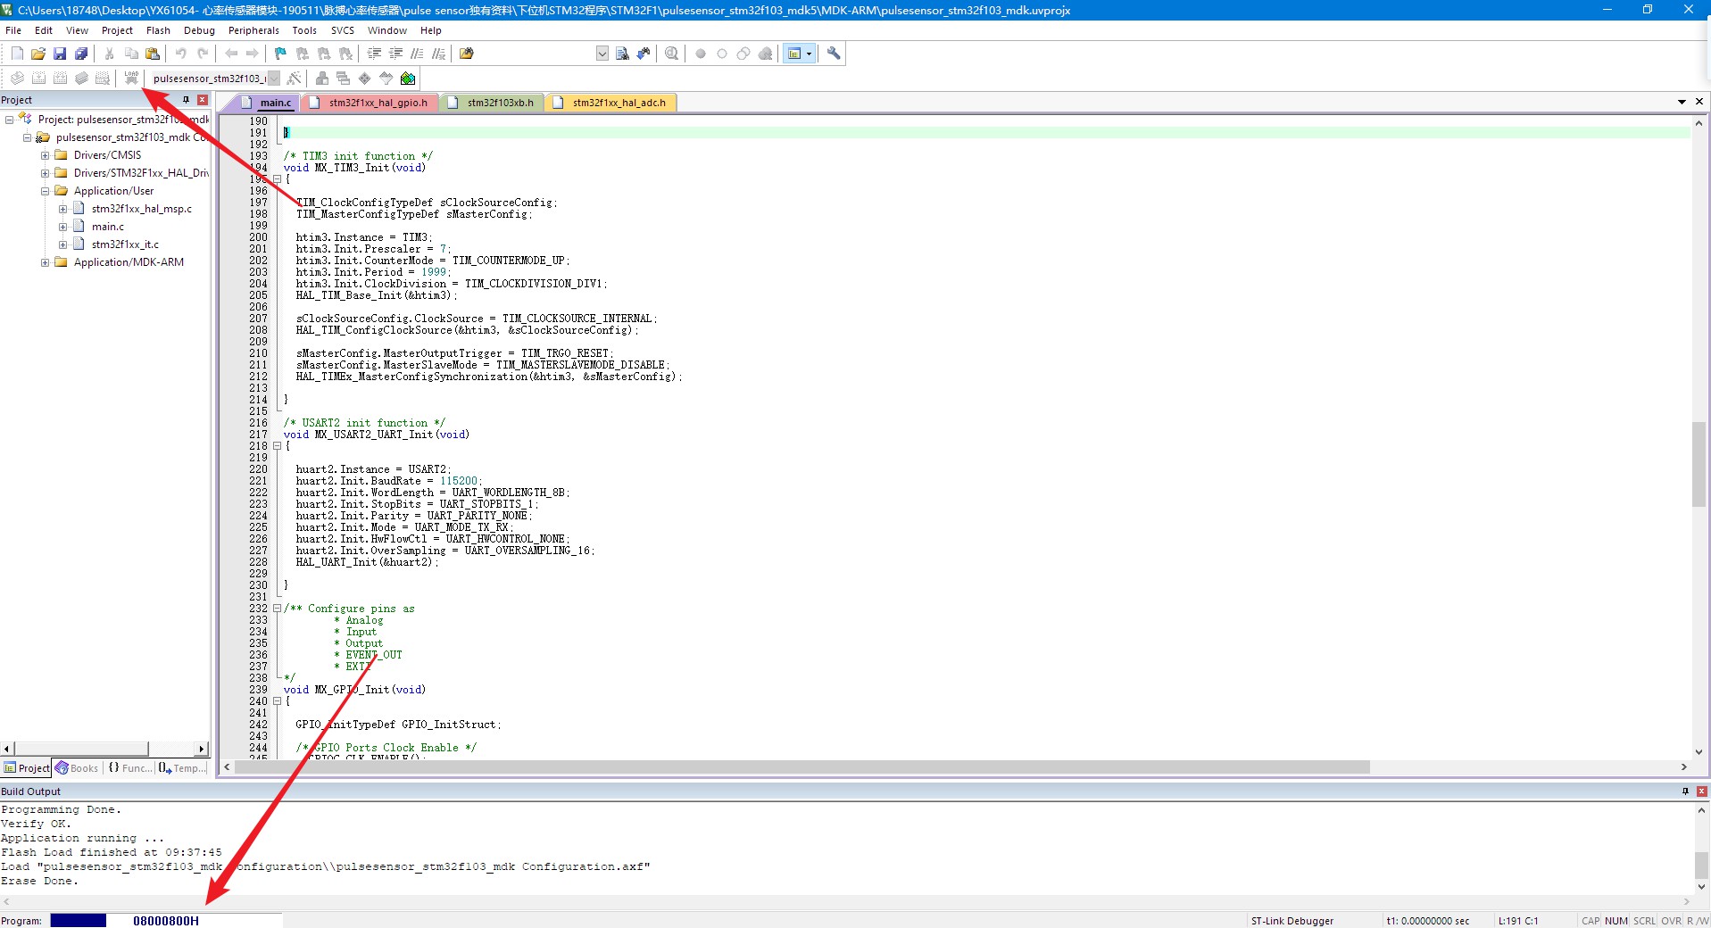
Task: Pin the Build Output panel
Action: tap(1685, 791)
